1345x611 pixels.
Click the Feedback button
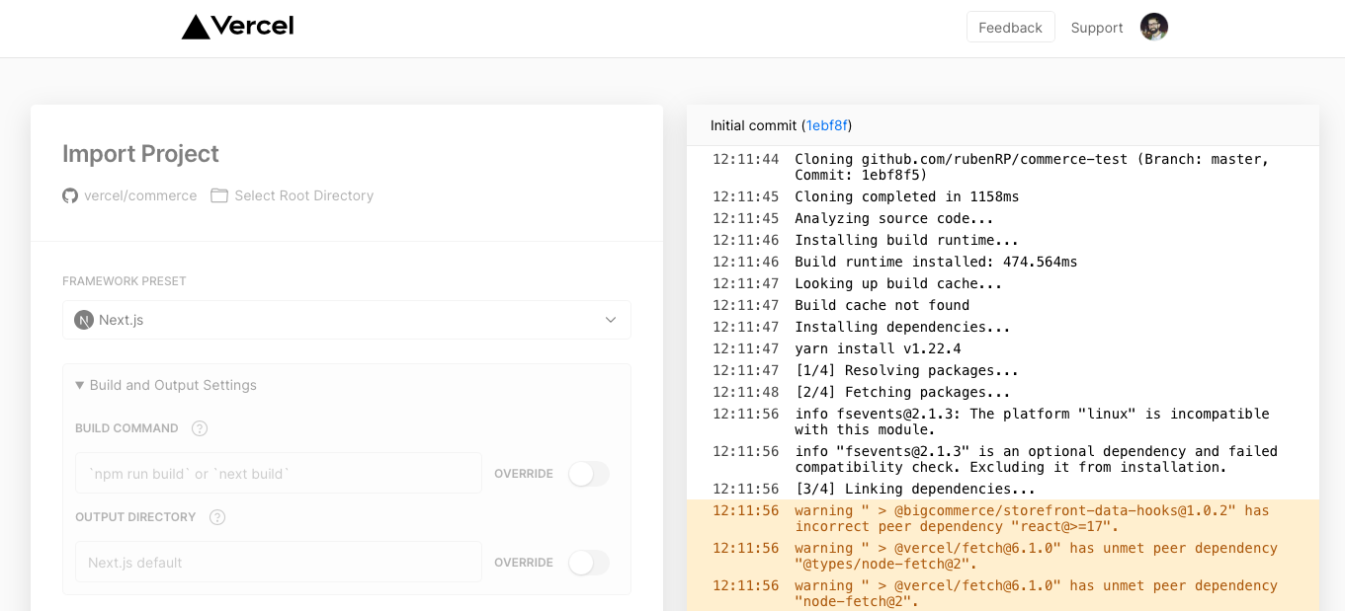1010,27
